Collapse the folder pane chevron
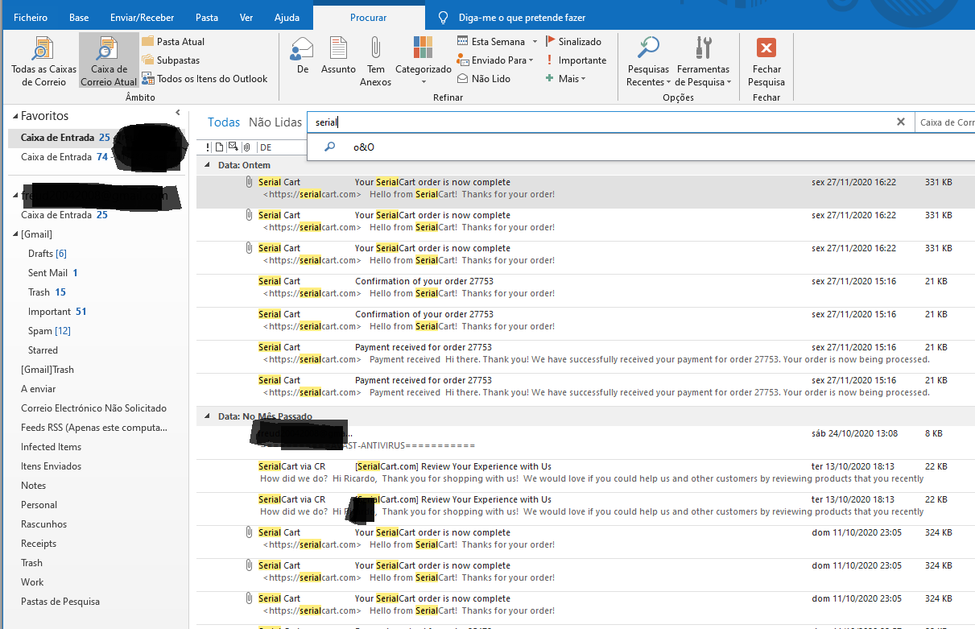Screen dimensions: 975x629 point(178,114)
